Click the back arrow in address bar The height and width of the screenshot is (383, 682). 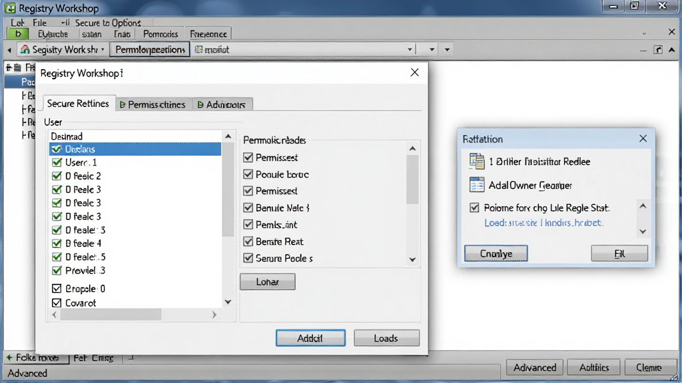pos(9,50)
